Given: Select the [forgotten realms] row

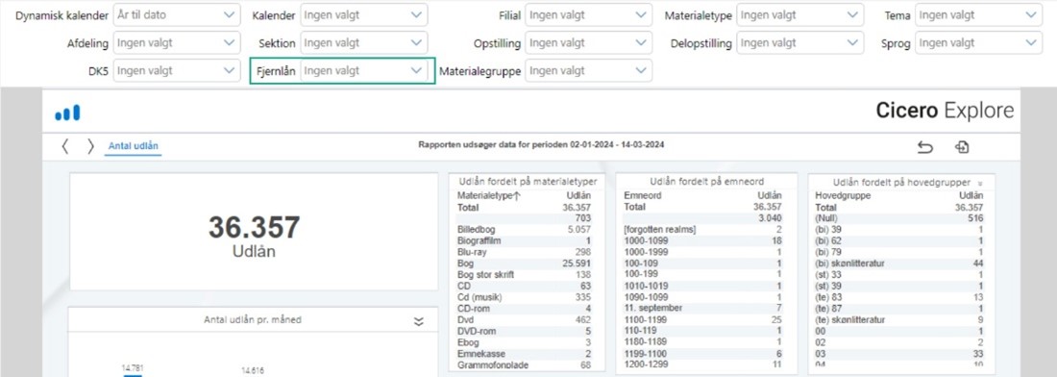Looking at the screenshot, I should point(703,229).
